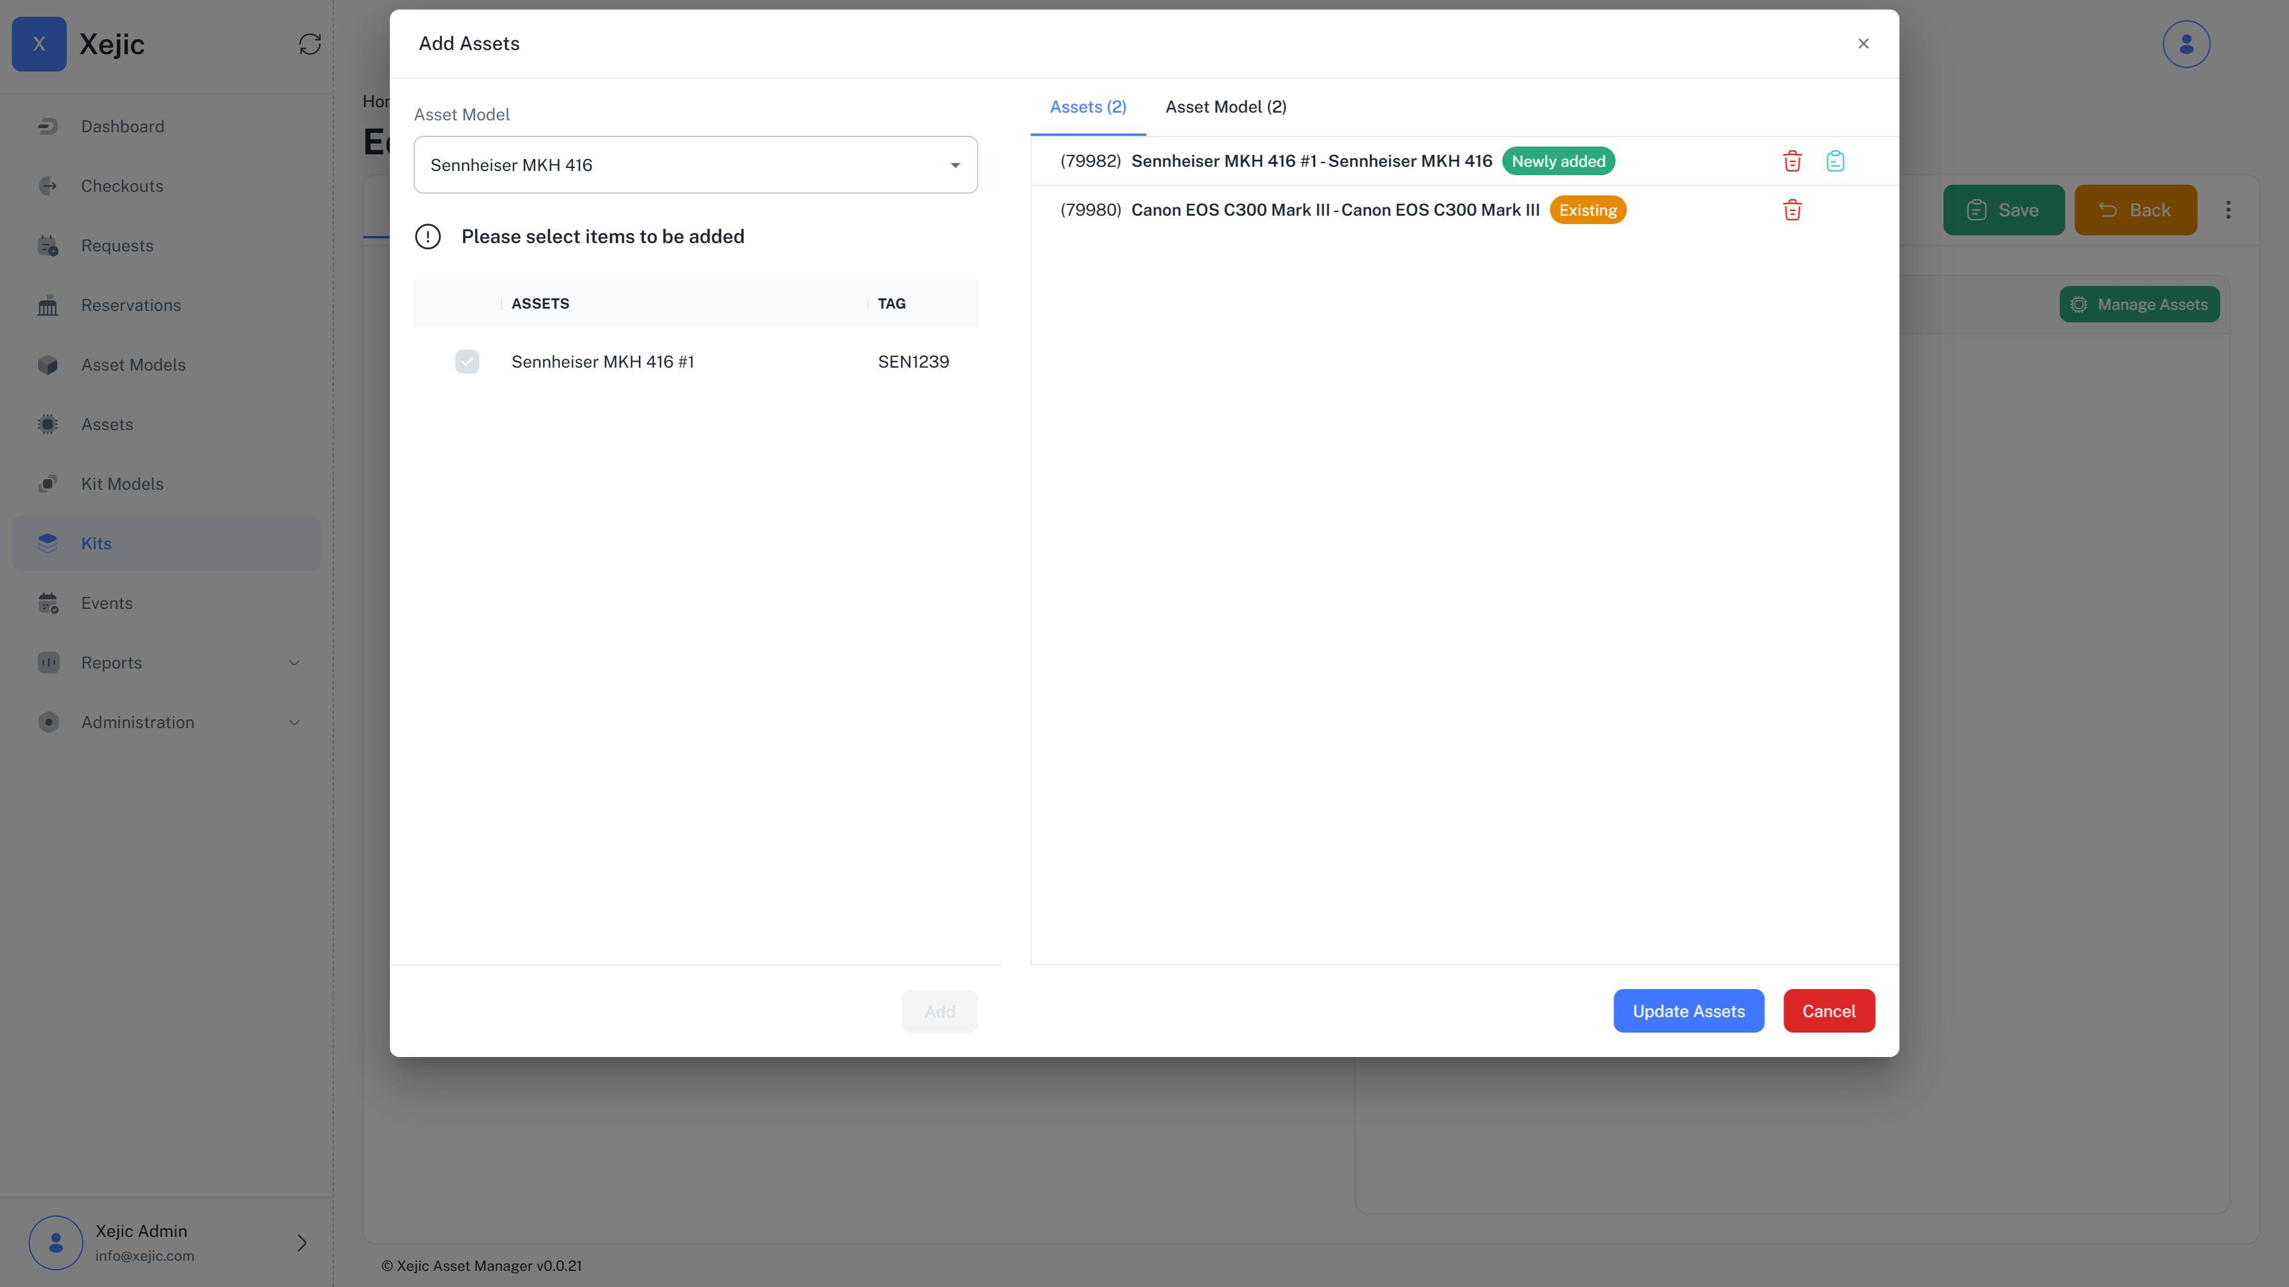Open Assets in the sidebar
Viewport: 2289px width, 1287px height.
click(x=166, y=424)
